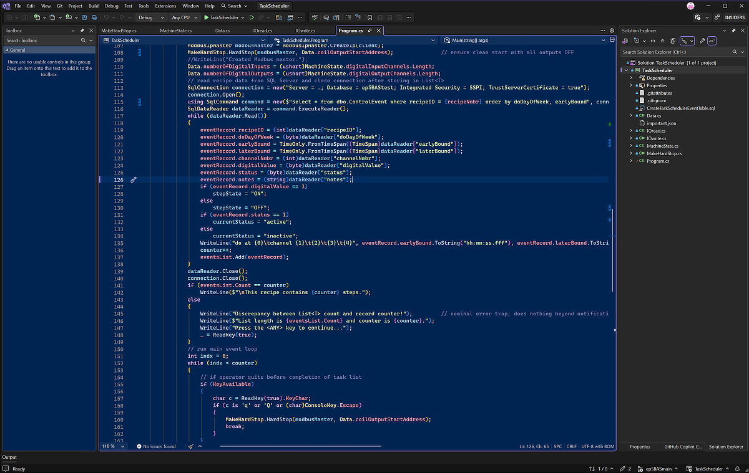Click Start Without Debugging outline play icon
This screenshot has height=473, width=749.
tap(252, 17)
